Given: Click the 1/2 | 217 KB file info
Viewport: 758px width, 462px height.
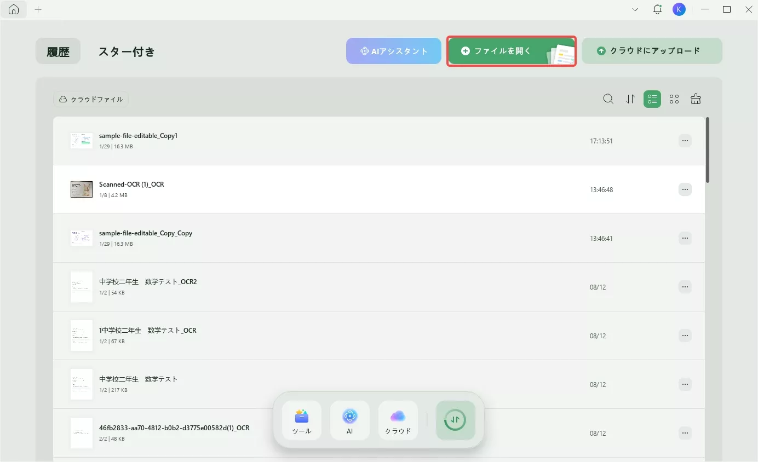Looking at the screenshot, I should coord(113,390).
